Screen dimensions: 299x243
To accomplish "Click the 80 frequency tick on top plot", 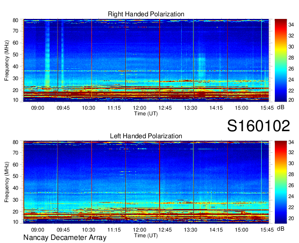I will coord(15,20).
